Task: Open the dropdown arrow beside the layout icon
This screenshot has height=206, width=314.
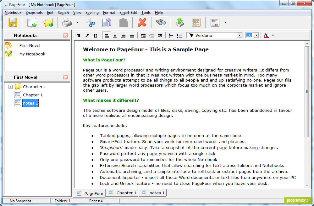Action: tap(225, 22)
